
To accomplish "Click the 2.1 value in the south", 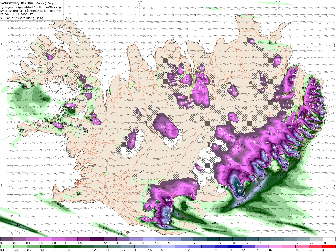I will point(192,195).
